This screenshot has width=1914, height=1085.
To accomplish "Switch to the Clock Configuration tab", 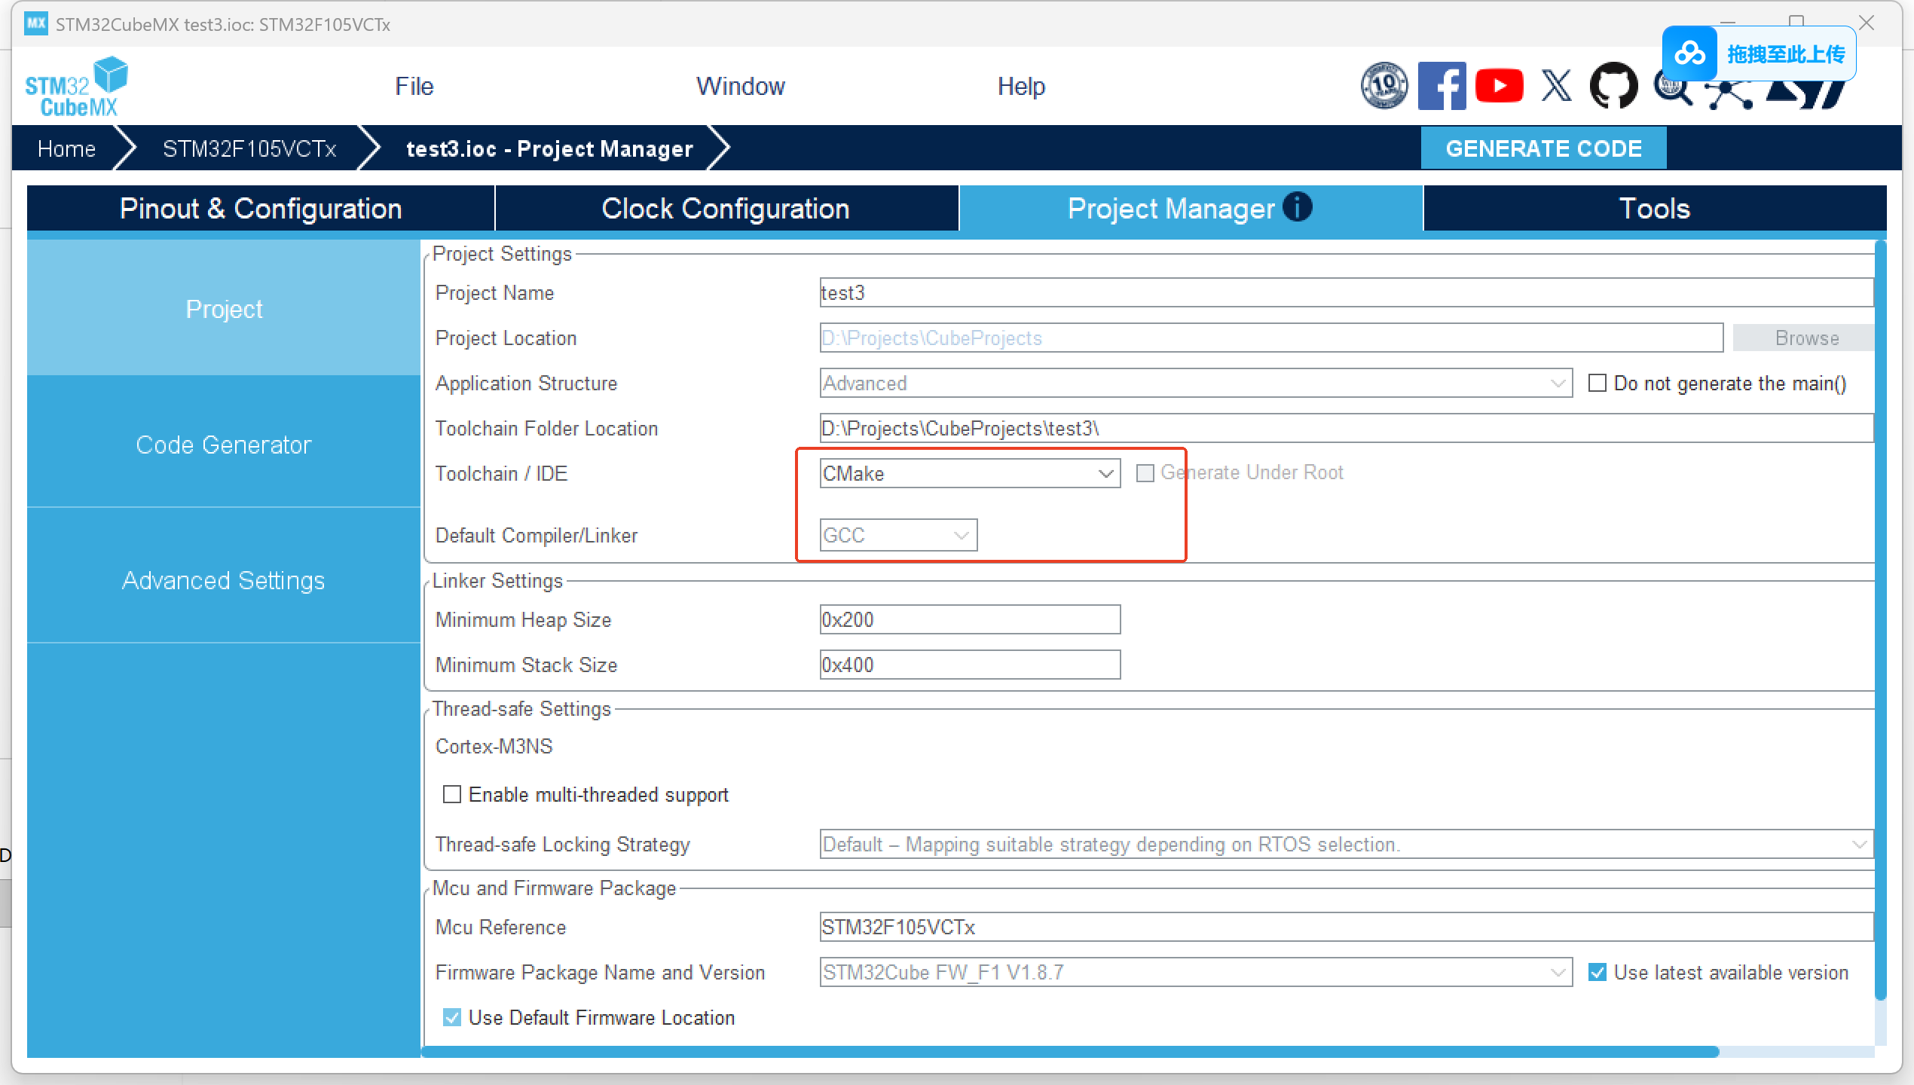I will tap(725, 209).
